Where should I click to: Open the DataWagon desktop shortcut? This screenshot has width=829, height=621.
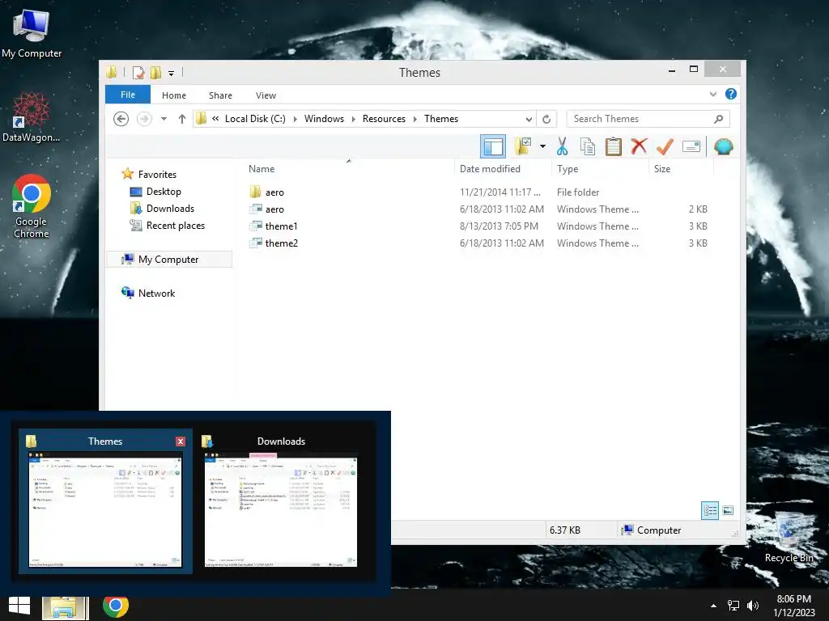32,116
